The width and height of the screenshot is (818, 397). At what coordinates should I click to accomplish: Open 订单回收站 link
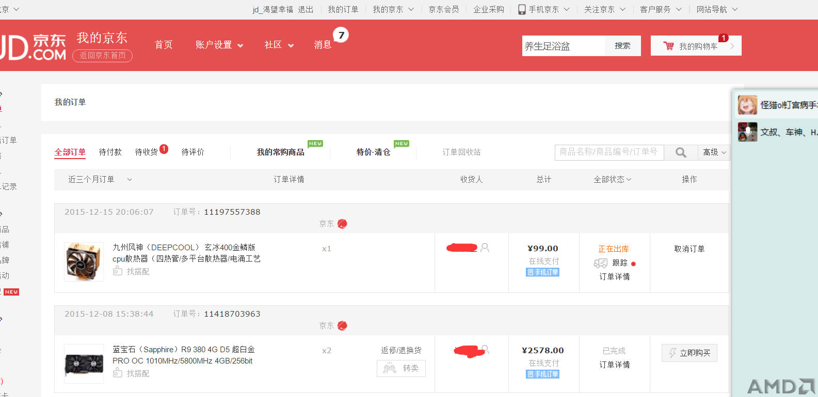click(x=461, y=152)
